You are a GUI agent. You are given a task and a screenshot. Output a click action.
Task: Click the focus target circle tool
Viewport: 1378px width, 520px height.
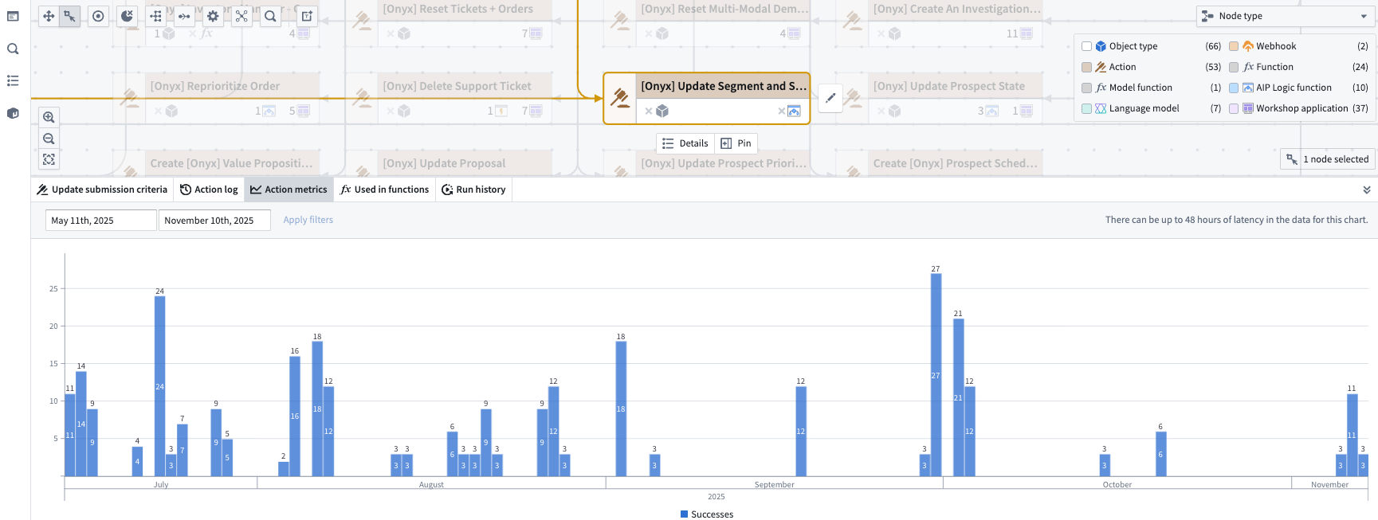click(x=98, y=16)
